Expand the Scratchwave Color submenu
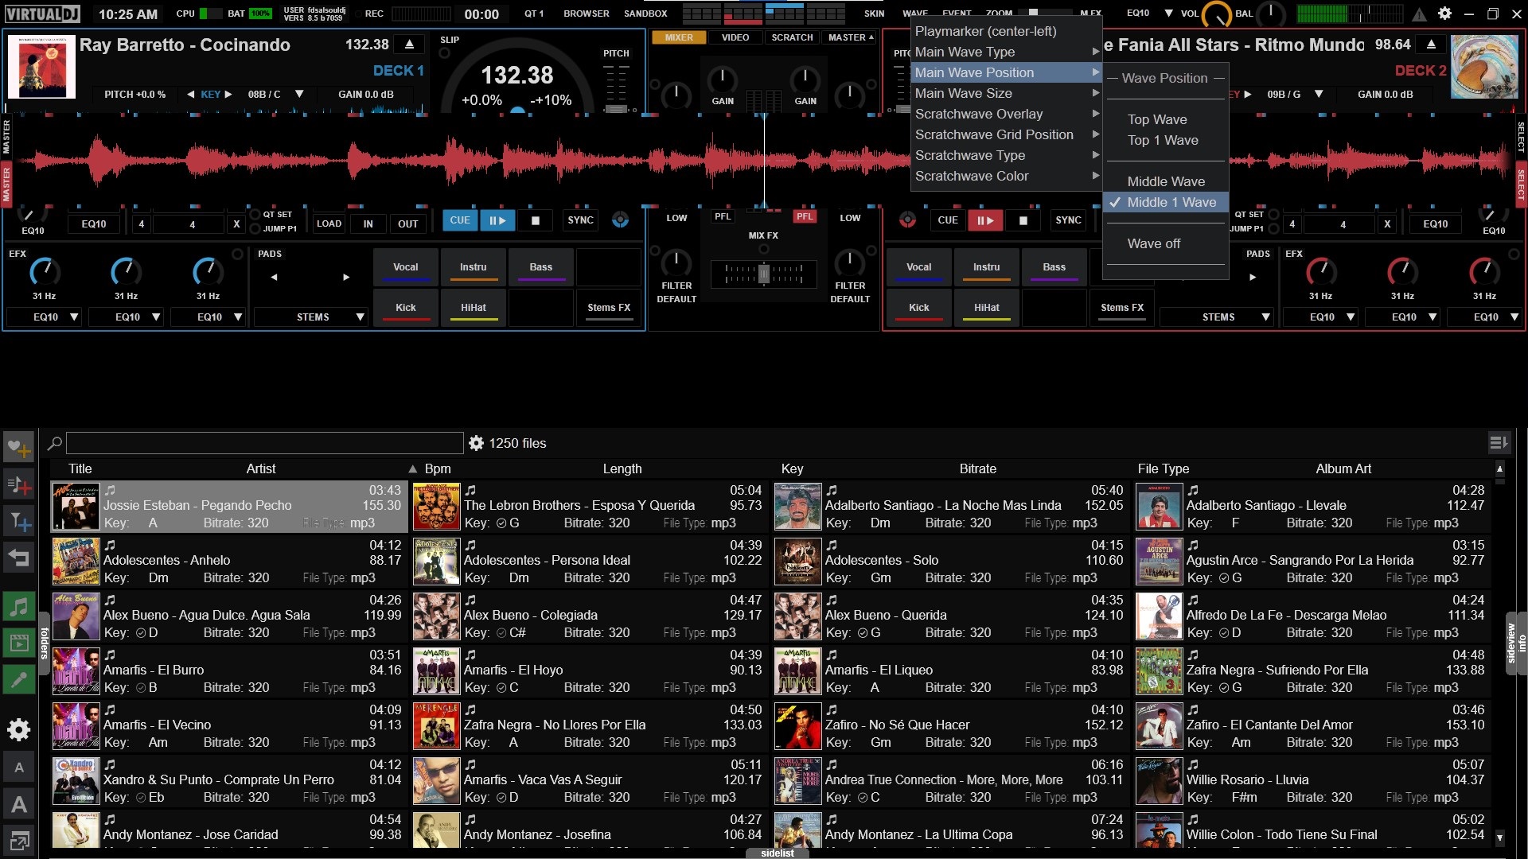This screenshot has height=859, width=1528. (1006, 176)
